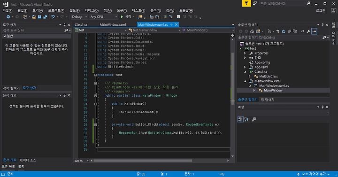Click the account avatar icon near 로그인
This screenshot has width=338, height=177.
point(334,11)
